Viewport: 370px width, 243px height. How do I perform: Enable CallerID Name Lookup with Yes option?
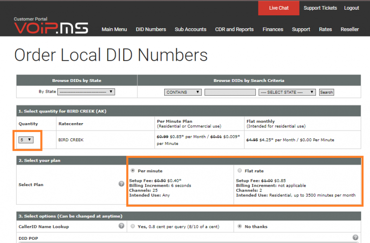point(133,226)
